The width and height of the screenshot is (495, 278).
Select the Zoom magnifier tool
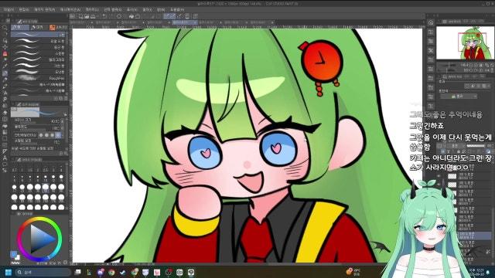(x=5, y=28)
